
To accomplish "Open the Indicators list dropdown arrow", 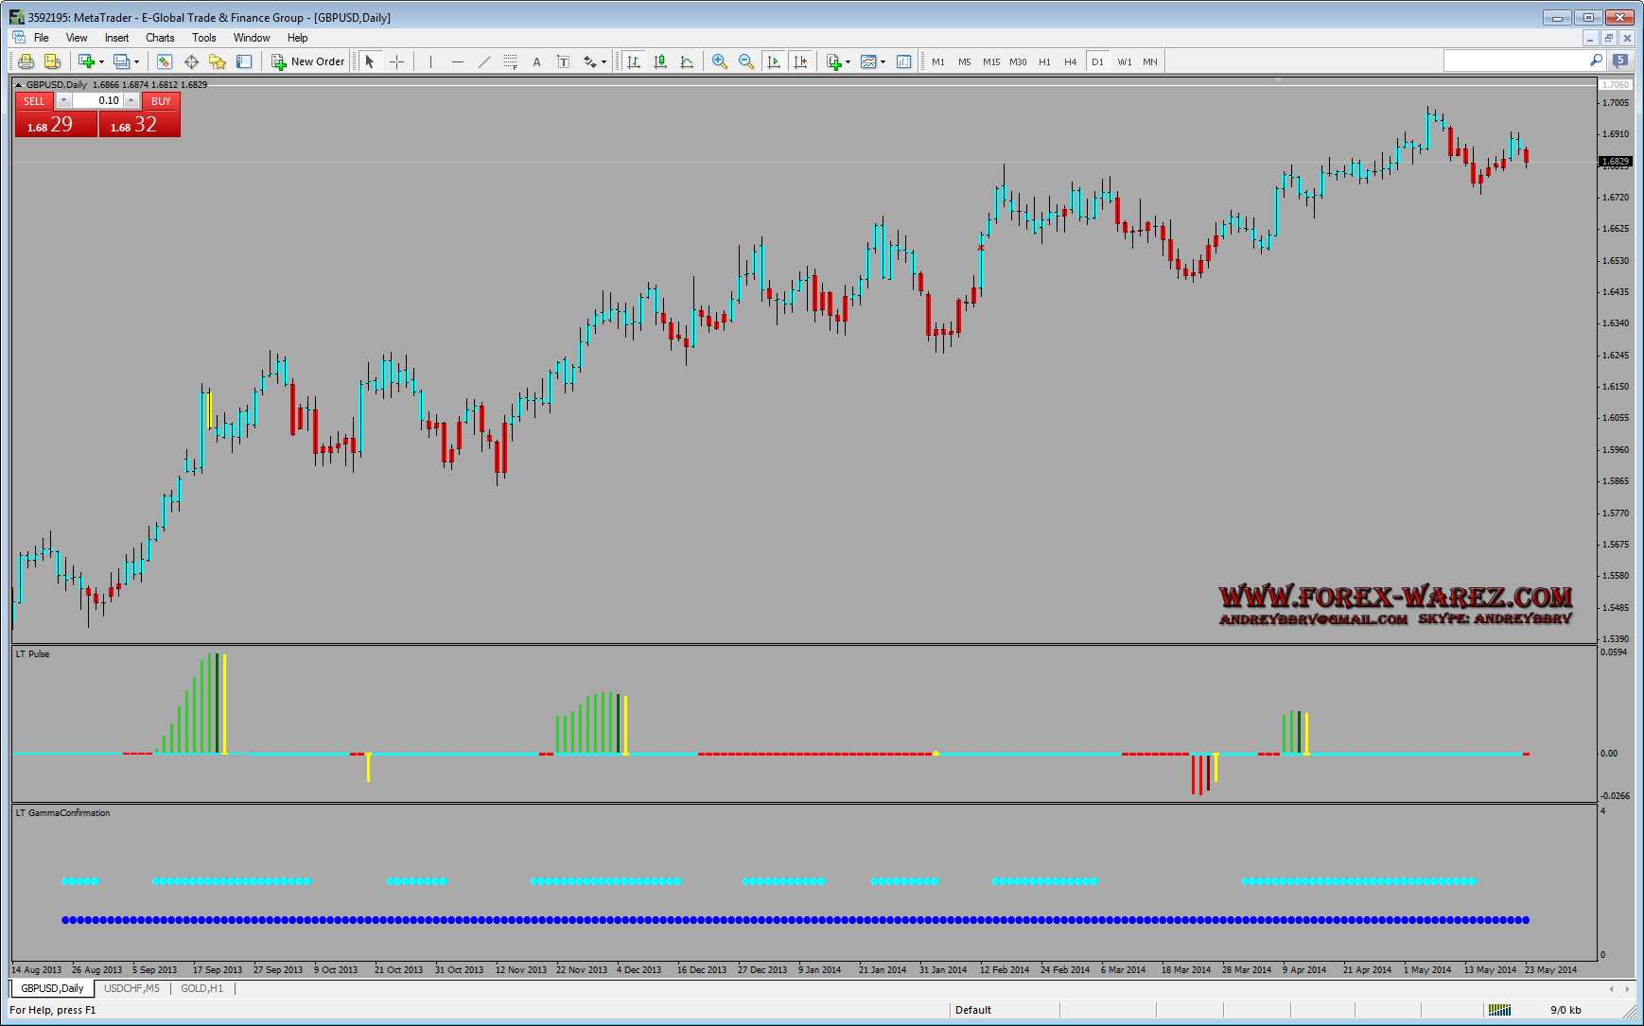I will (x=848, y=61).
